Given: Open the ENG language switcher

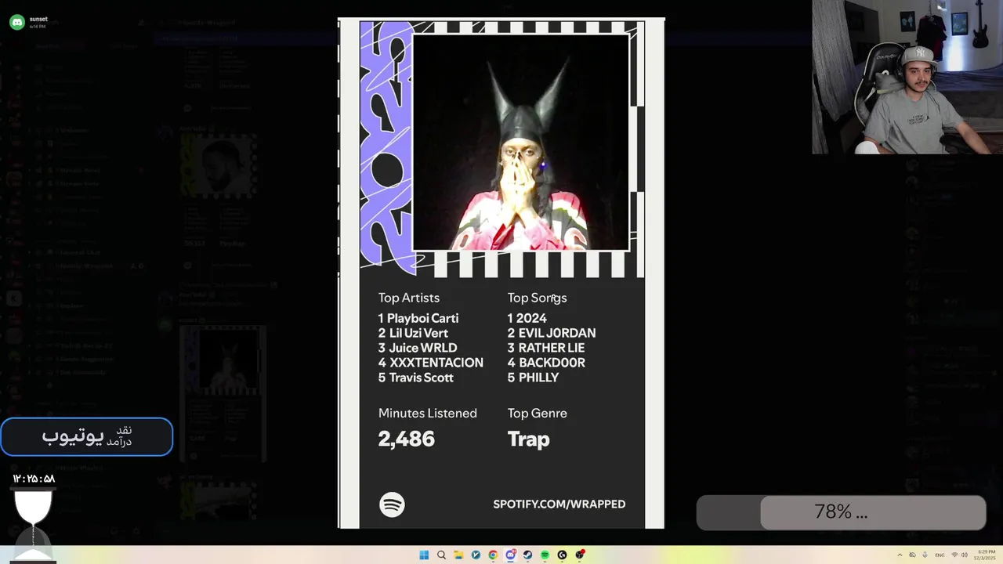Looking at the screenshot, I should [940, 555].
